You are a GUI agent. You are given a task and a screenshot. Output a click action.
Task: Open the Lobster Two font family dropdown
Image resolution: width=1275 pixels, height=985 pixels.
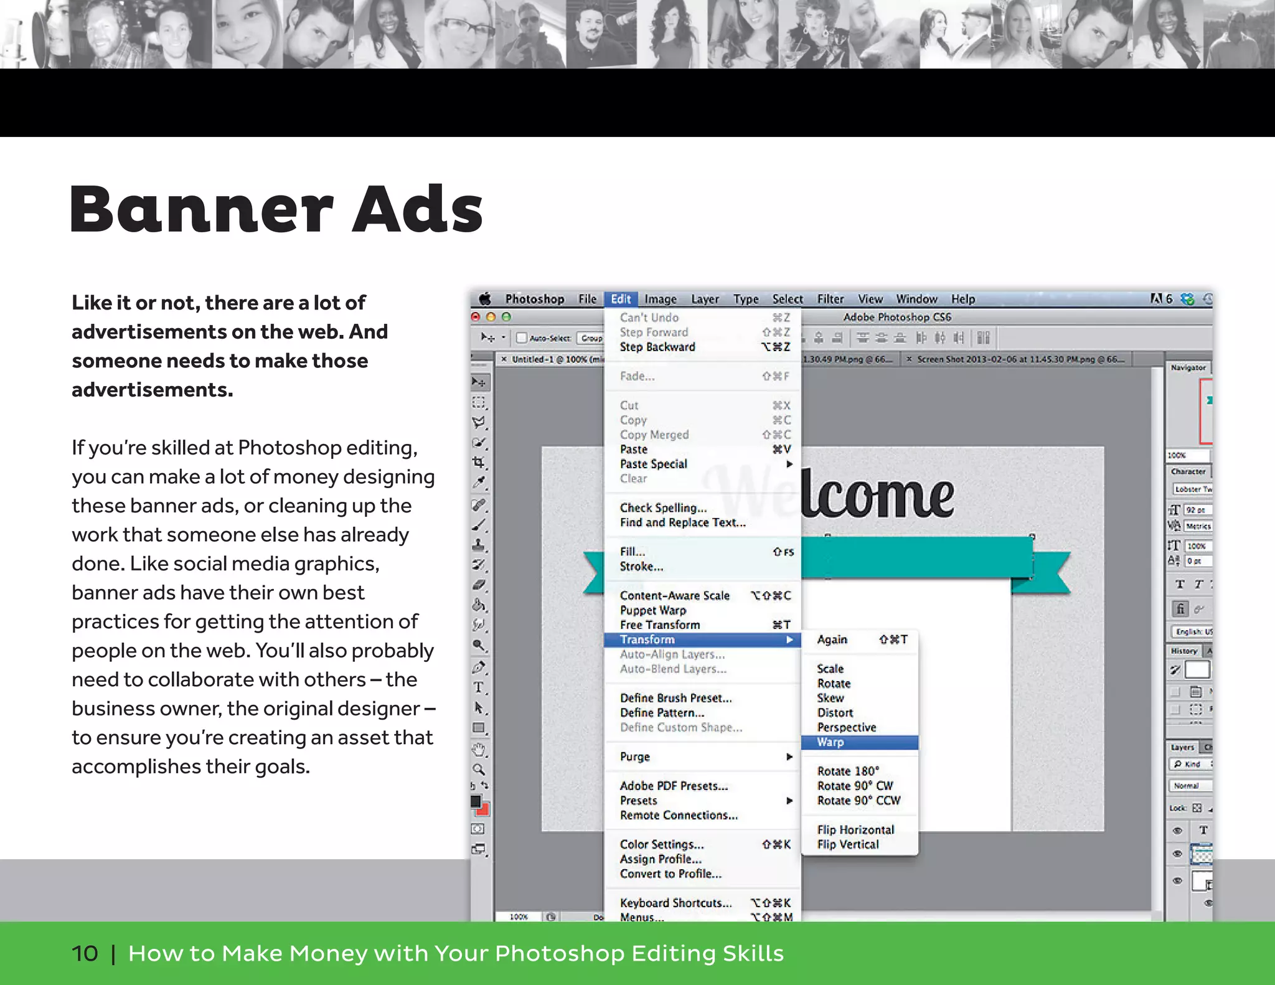(x=1193, y=489)
